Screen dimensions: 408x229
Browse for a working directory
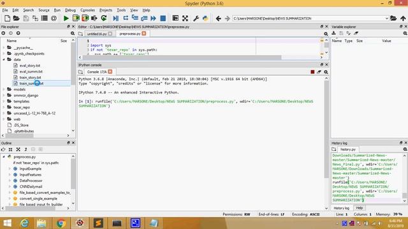click(393, 18)
